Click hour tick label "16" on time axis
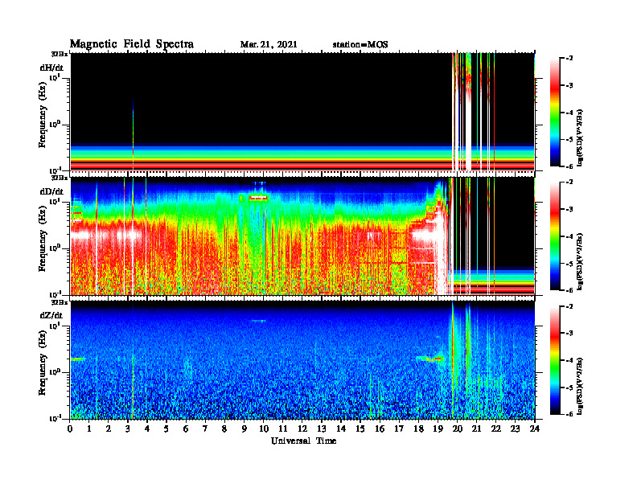This screenshot has width=637, height=492. click(x=380, y=428)
